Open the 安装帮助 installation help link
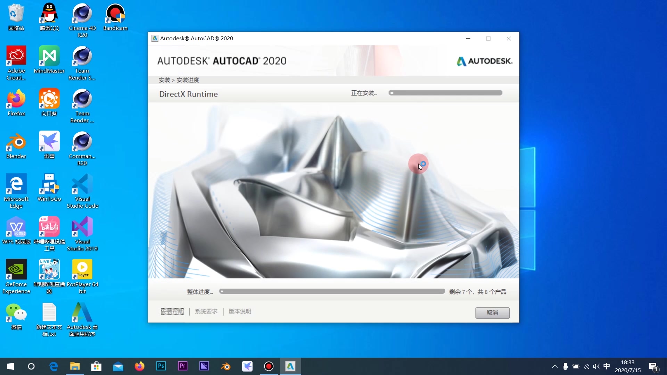This screenshot has height=375, width=667. (x=172, y=311)
